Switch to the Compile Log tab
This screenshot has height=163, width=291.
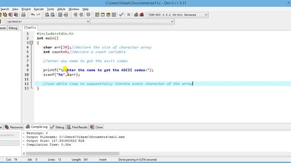click(x=36, y=127)
